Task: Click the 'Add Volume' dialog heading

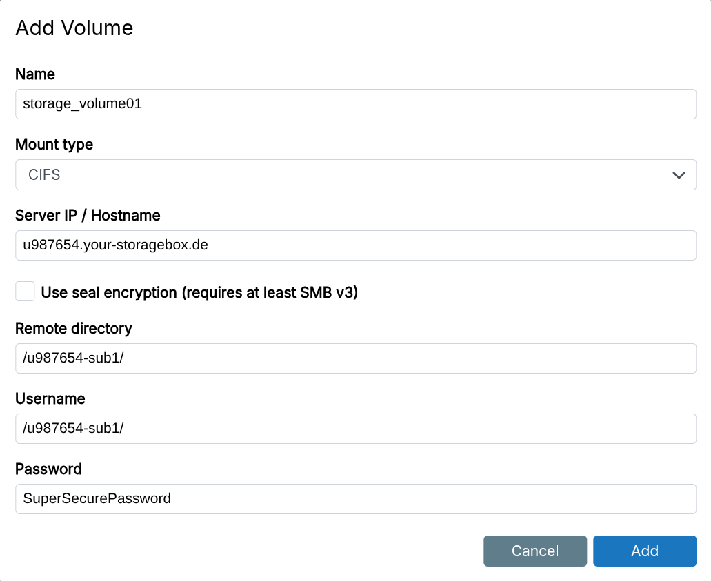Action: [74, 28]
